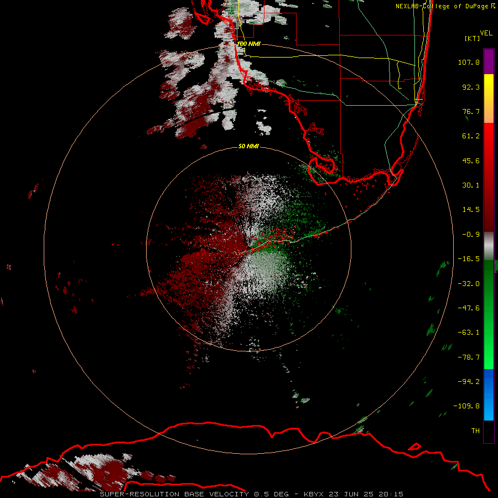Click the VEL legend title
The image size is (498, 498).
tap(486, 33)
